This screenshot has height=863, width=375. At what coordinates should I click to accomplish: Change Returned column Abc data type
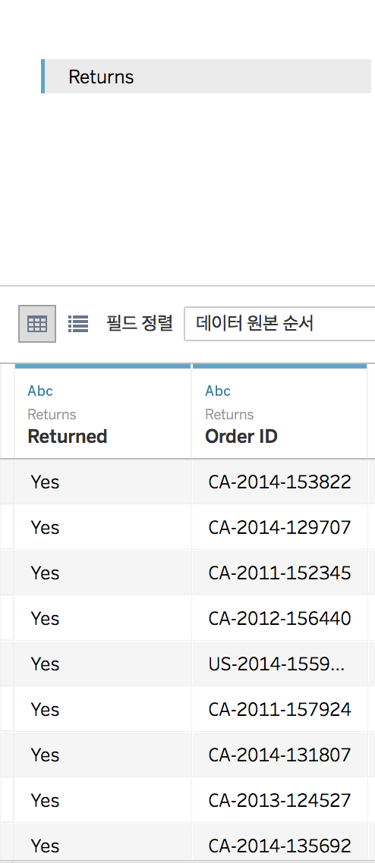coord(40,391)
